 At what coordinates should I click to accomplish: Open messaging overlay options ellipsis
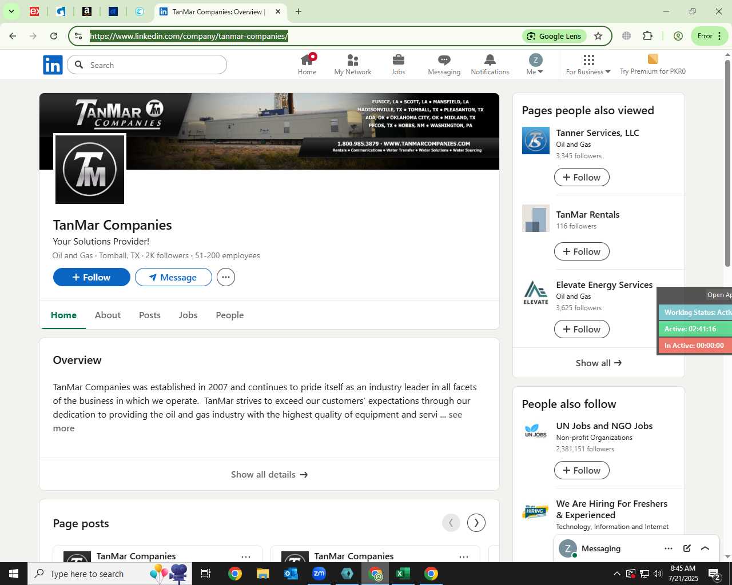pos(669,548)
